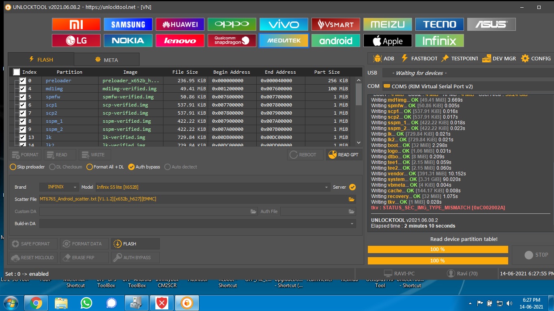Click the UnlockTool taskbar icon
The width and height of the screenshot is (554, 311).
[187, 302]
